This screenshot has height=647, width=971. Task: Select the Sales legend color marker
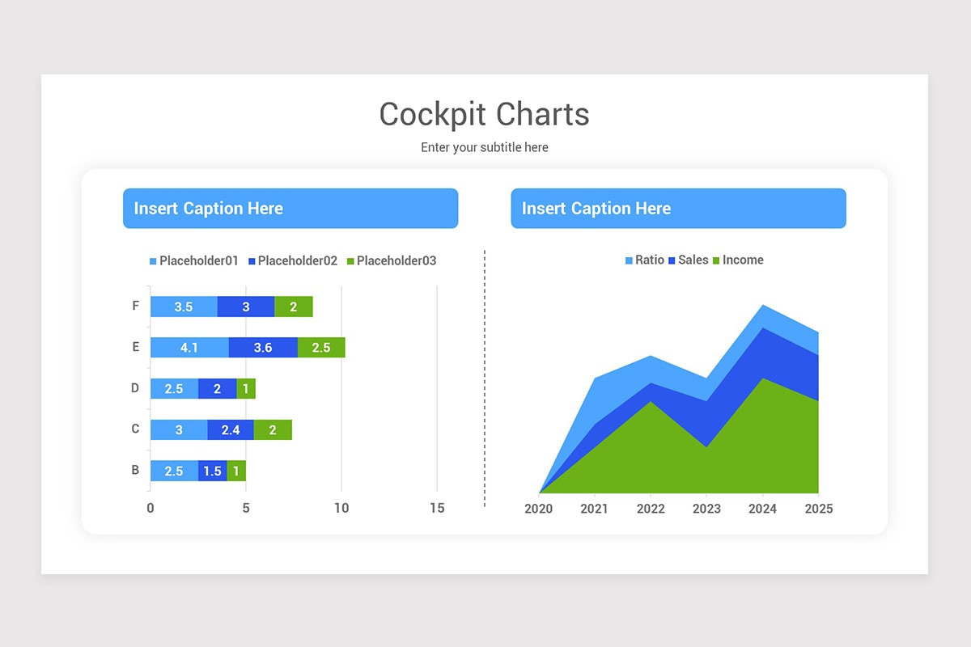click(674, 260)
